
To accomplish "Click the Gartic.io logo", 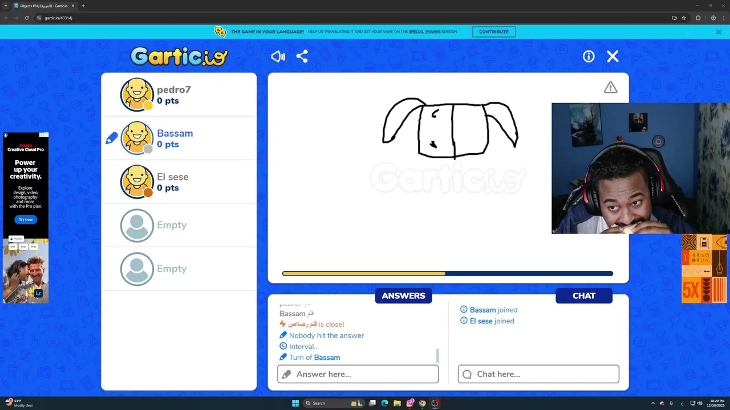I will pos(179,56).
